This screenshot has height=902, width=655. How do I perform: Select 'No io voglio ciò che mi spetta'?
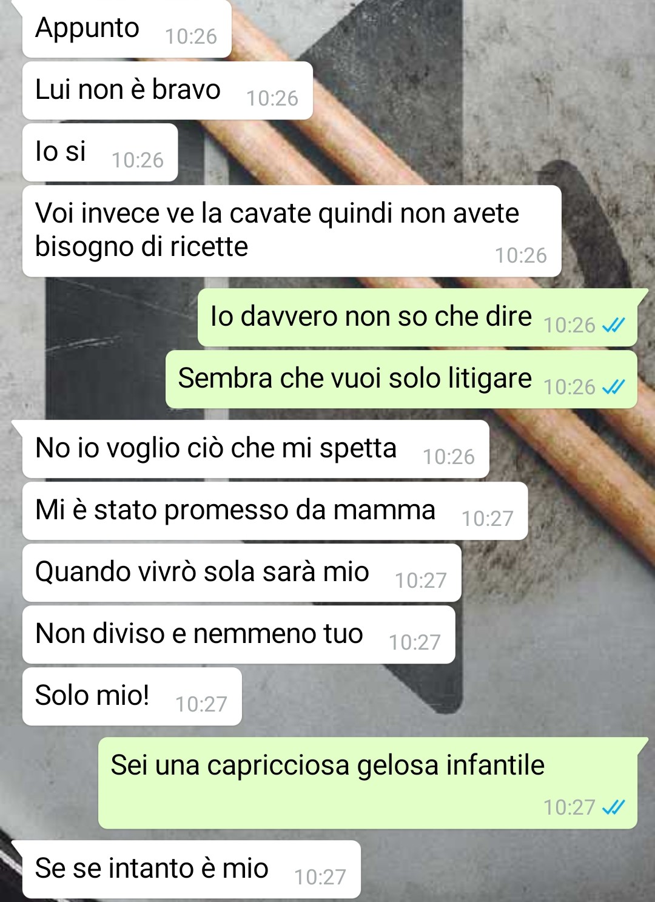point(256,449)
